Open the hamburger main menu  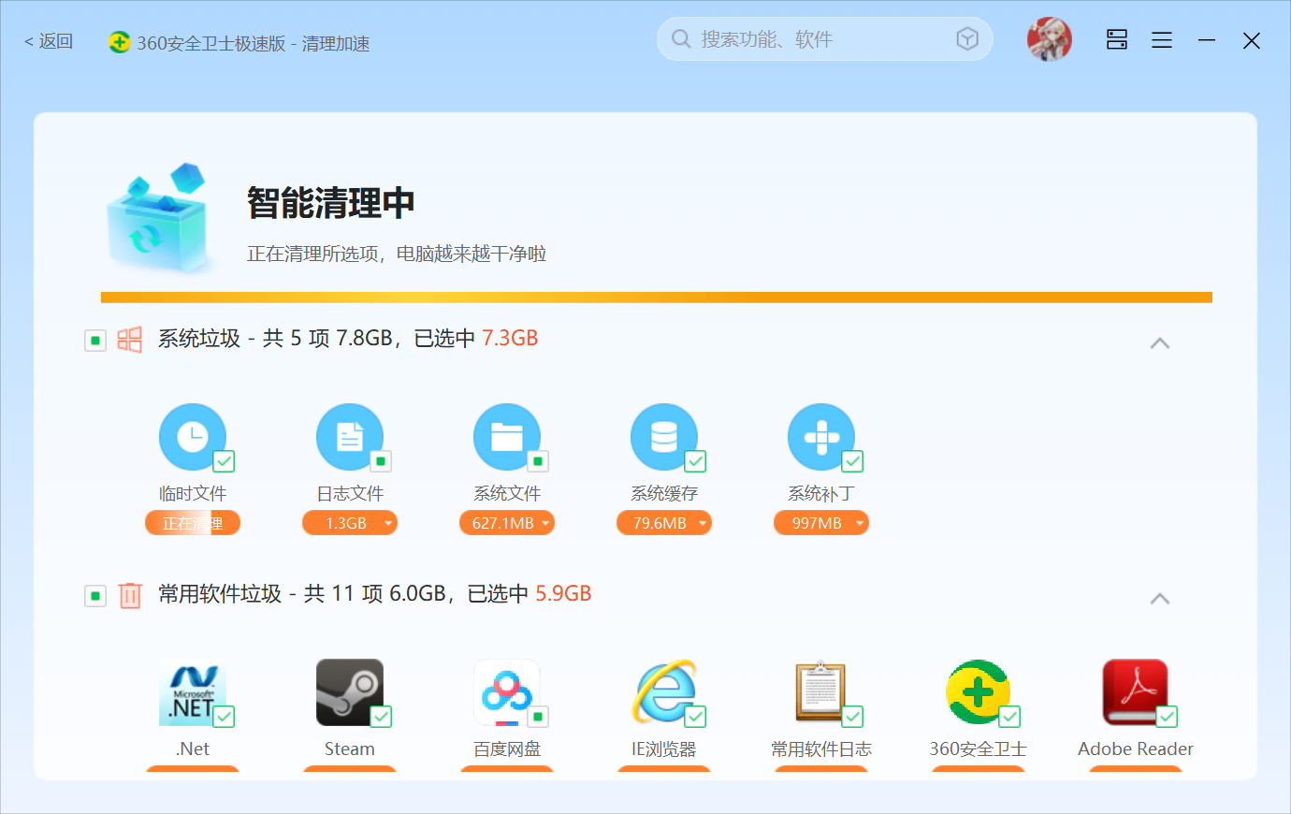[1162, 40]
